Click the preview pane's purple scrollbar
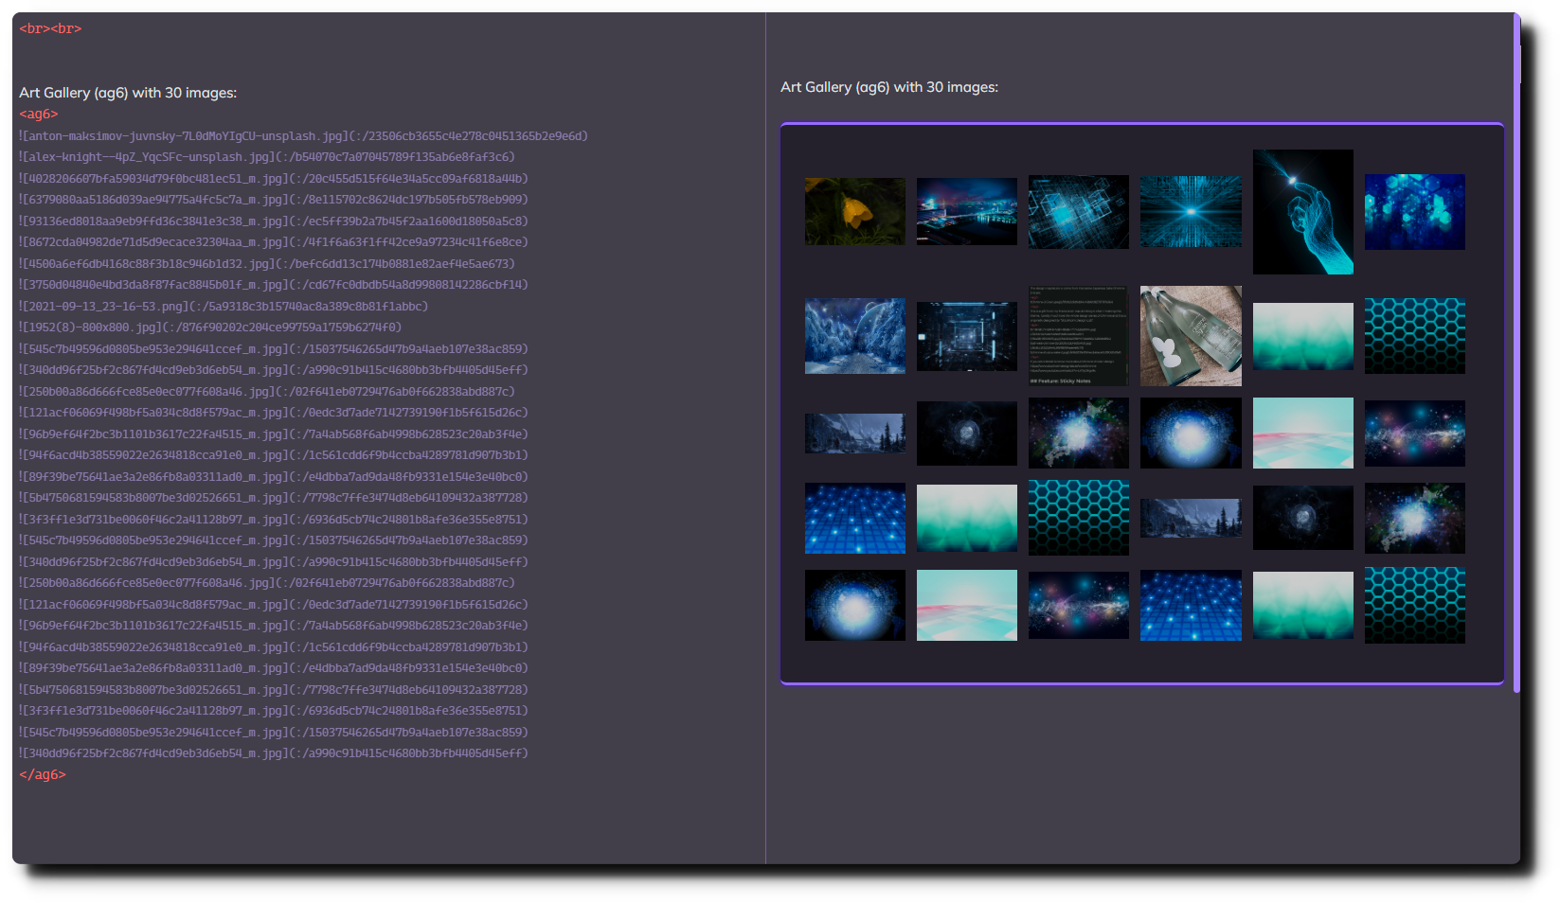 tap(1516, 355)
